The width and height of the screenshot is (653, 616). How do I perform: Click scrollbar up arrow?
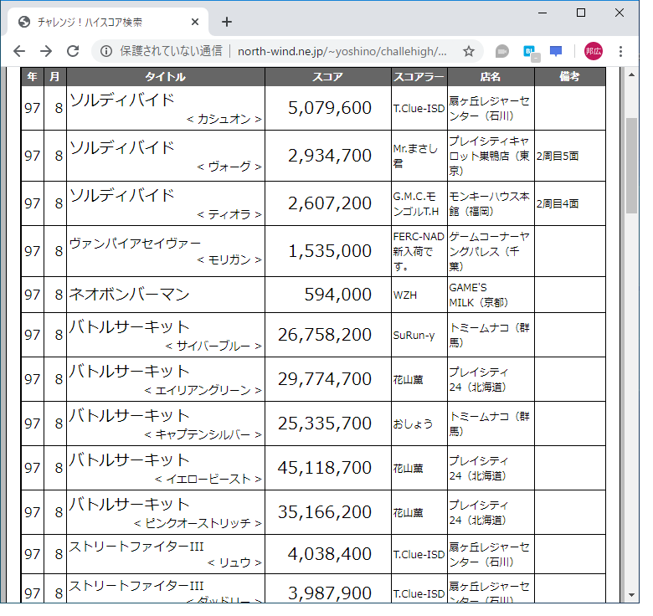click(631, 75)
